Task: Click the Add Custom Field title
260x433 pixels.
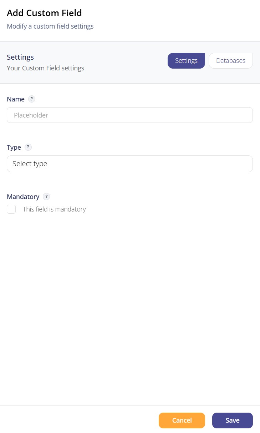Action: 44,13
